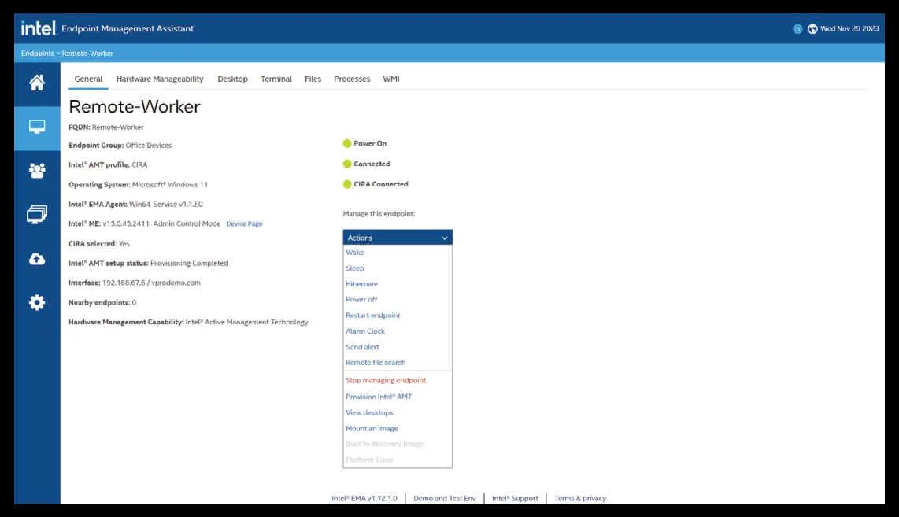The image size is (899, 517).
Task: Open the Settings gear sidebar icon
Action: click(x=37, y=303)
